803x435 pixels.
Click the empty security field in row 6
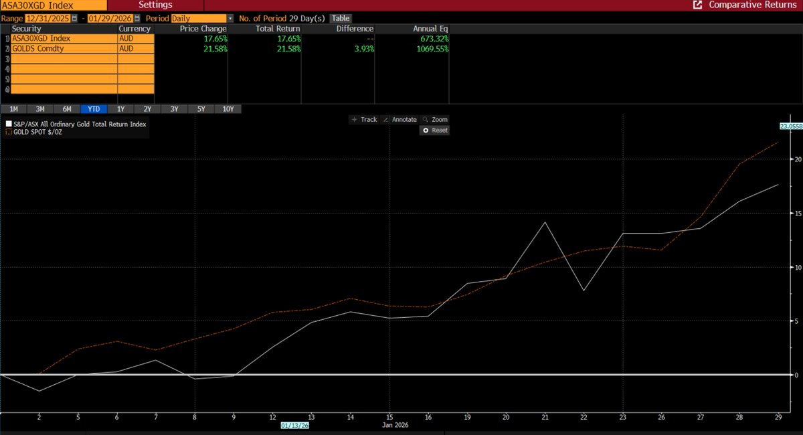[x=64, y=89]
